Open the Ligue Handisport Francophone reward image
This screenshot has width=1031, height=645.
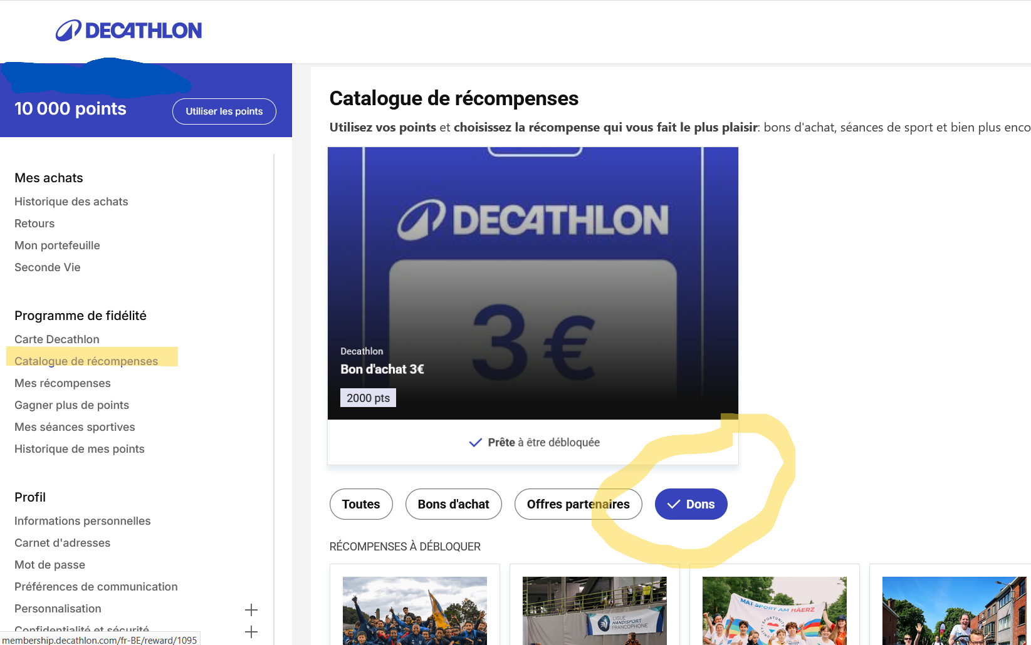pos(594,611)
